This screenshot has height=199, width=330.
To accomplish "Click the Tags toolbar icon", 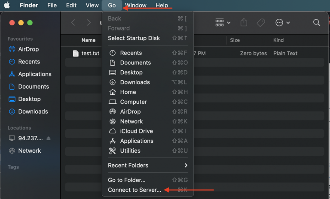I will pos(260,23).
